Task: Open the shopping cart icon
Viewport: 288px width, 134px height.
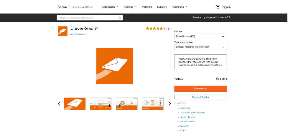Action: pos(218,7)
